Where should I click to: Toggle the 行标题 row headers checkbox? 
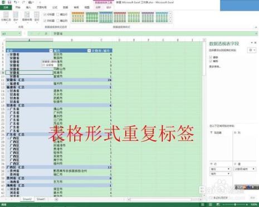click(45, 14)
